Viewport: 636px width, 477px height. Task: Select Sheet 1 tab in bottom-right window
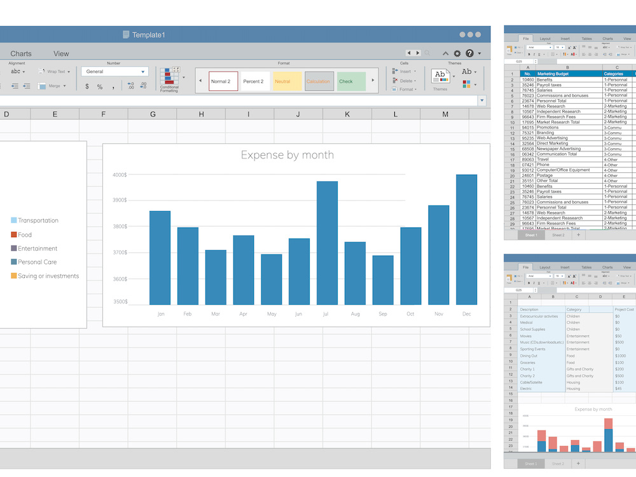530,464
